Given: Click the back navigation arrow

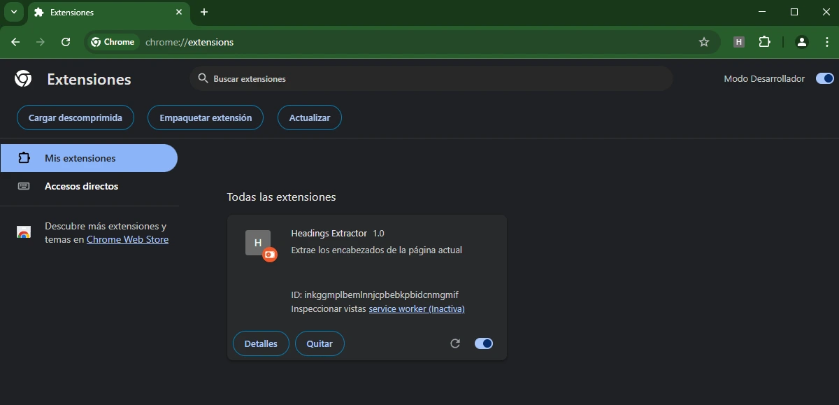Looking at the screenshot, I should point(15,42).
